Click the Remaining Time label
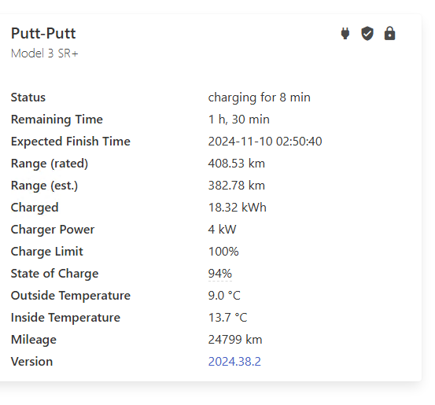The height and width of the screenshot is (405, 435). [x=57, y=120]
